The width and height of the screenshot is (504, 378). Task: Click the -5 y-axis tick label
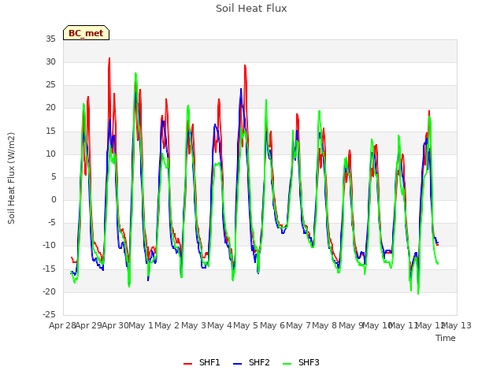[x=51, y=222]
